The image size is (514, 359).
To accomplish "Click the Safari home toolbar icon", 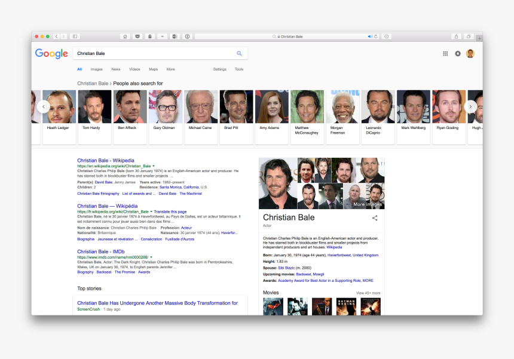I will [x=125, y=36].
